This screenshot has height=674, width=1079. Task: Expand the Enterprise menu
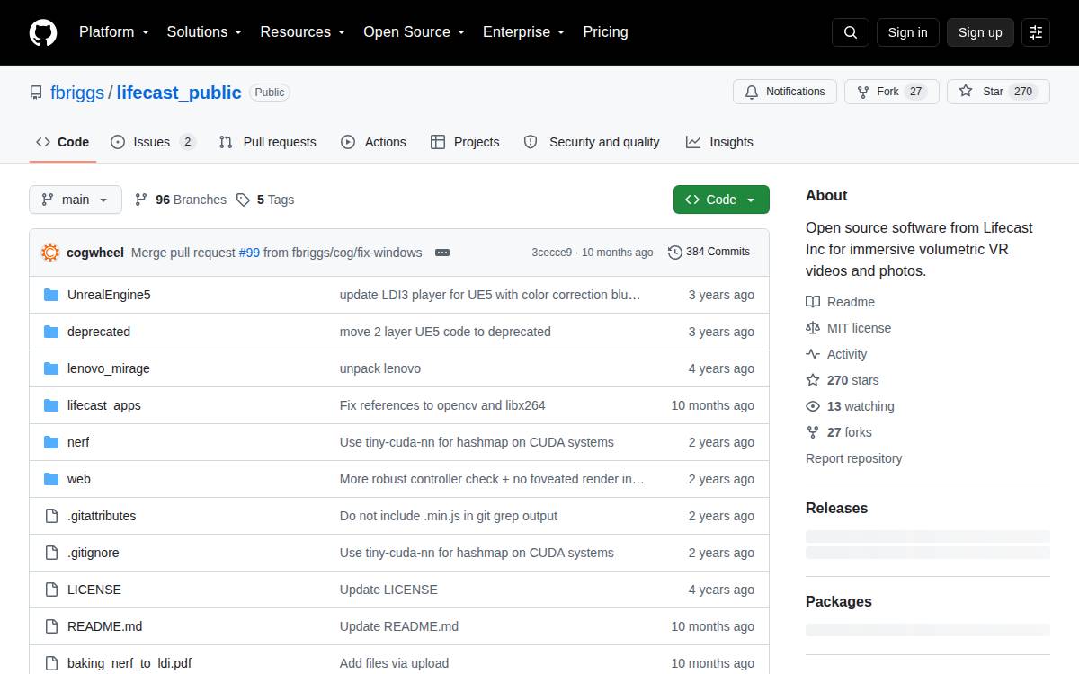(524, 31)
